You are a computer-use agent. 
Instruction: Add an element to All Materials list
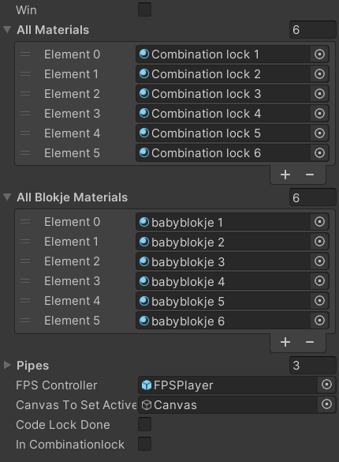(285, 175)
